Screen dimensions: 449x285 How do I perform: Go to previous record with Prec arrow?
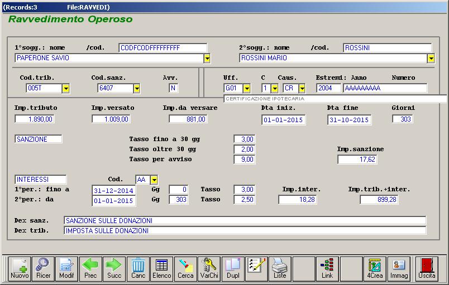click(x=90, y=268)
